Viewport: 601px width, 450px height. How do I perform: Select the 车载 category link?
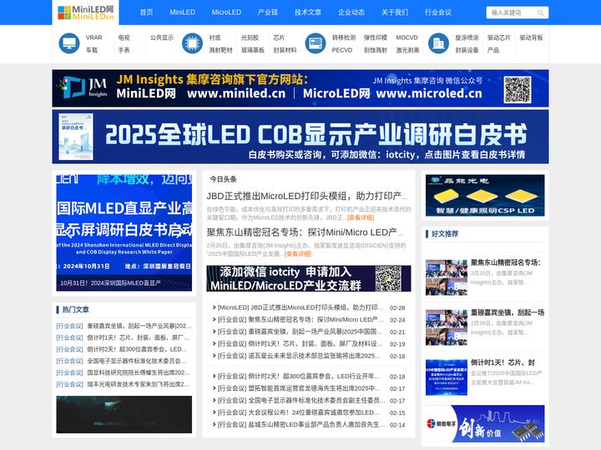tap(92, 50)
